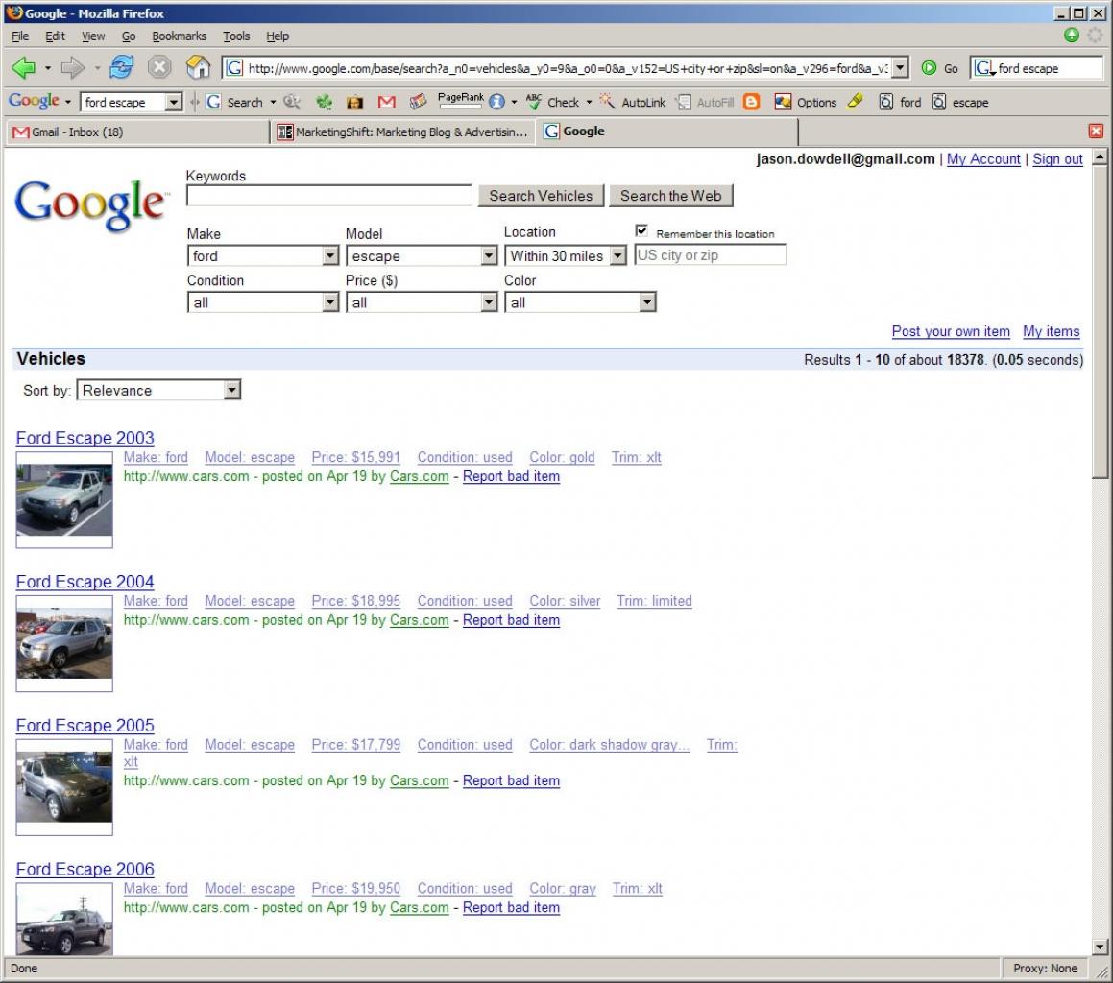
Task: Open the Condition dropdown
Action: 262,302
